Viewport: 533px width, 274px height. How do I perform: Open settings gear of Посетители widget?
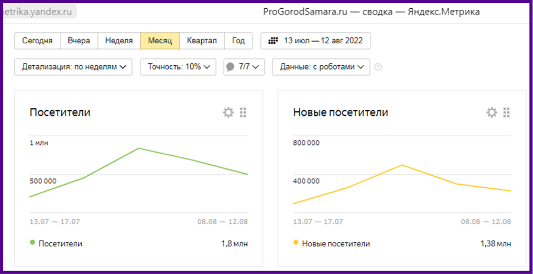[228, 113]
